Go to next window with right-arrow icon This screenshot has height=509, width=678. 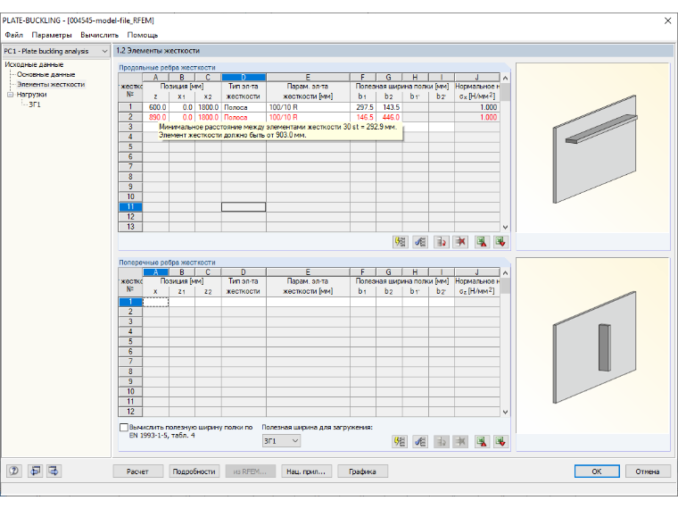pos(54,471)
